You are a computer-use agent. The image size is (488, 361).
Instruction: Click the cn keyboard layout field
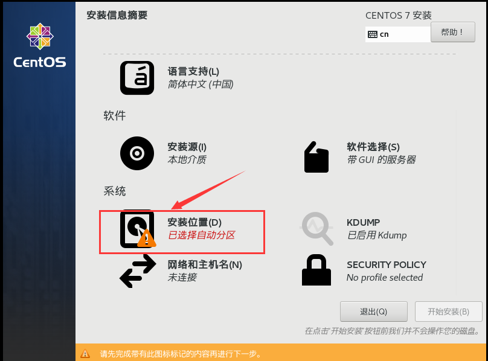[398, 34]
